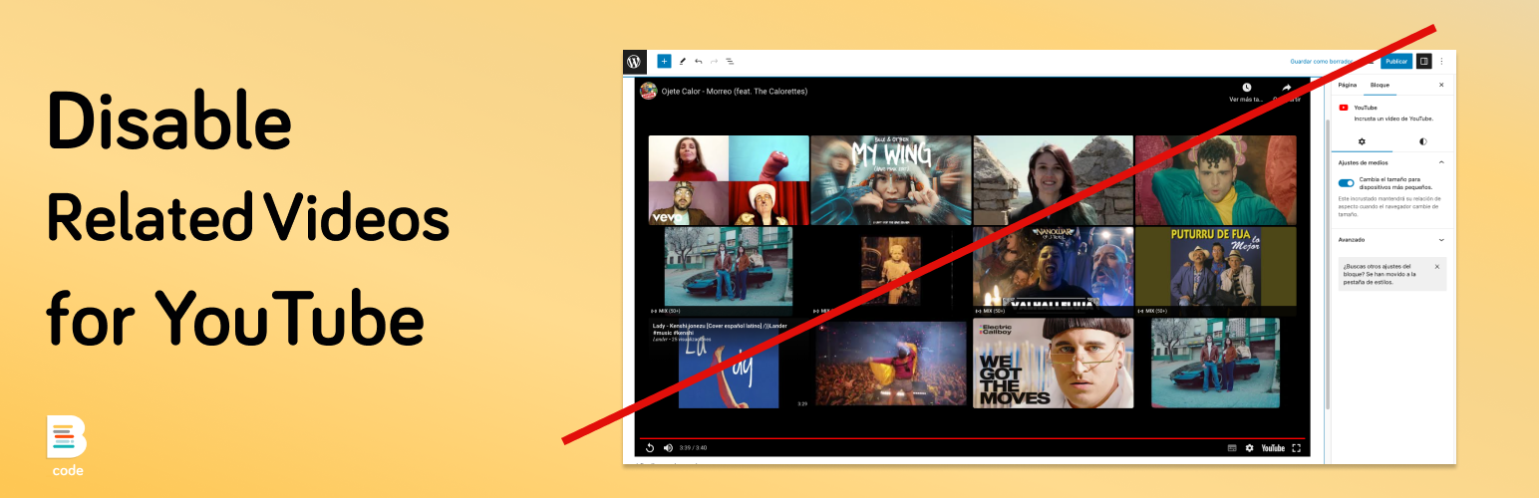
Task: Click the WordPress logo in the editor
Action: pyautogui.click(x=635, y=62)
